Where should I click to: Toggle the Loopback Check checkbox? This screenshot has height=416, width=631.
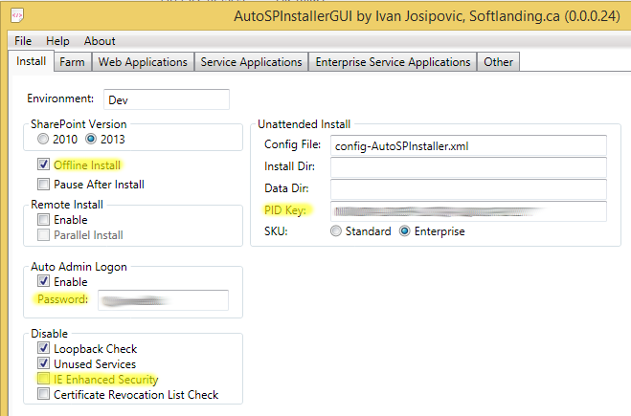(x=43, y=348)
